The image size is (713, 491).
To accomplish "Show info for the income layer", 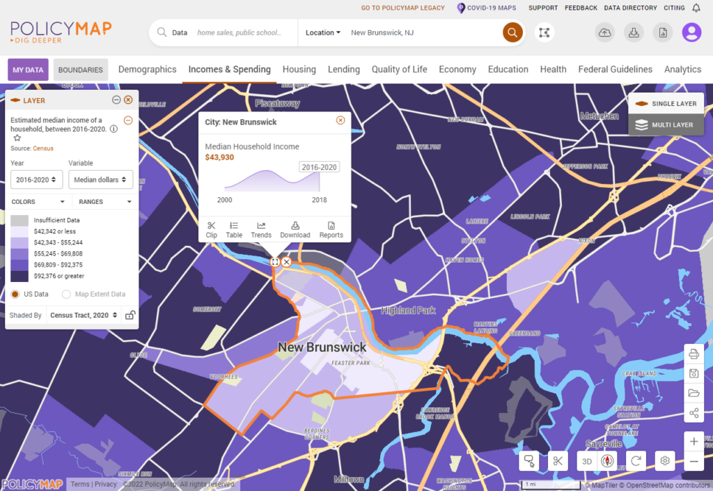I will coord(113,129).
